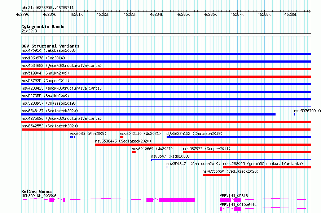
Task: Click the dgv5622n152 (Chaisson2019) label
Action: coord(194,133)
